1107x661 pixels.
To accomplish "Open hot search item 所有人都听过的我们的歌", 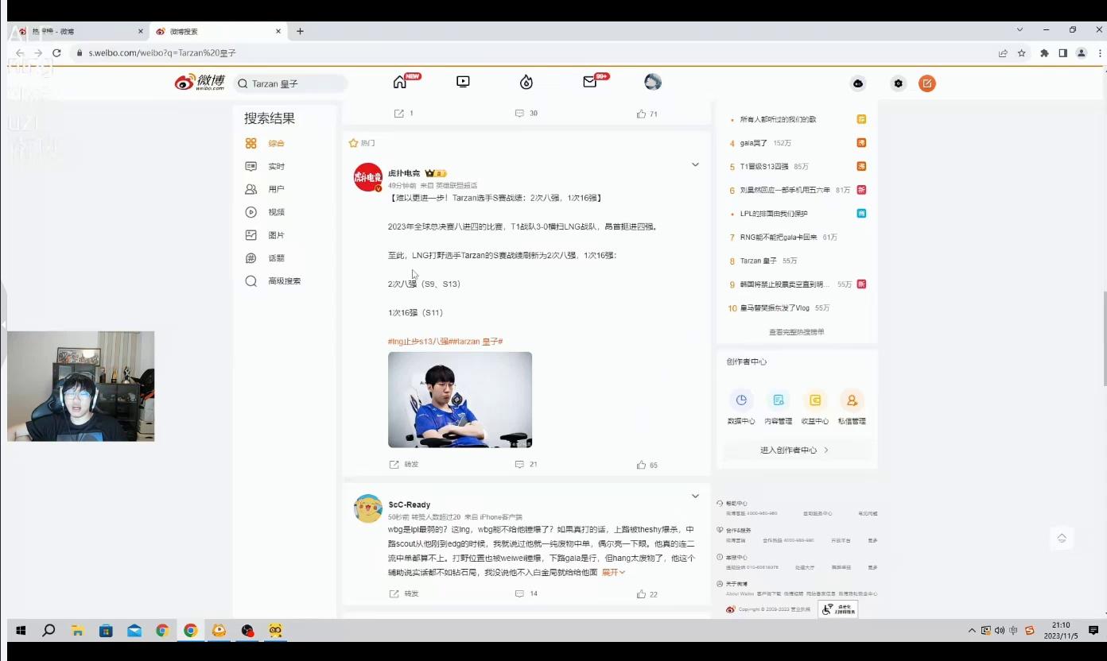I will pos(779,119).
